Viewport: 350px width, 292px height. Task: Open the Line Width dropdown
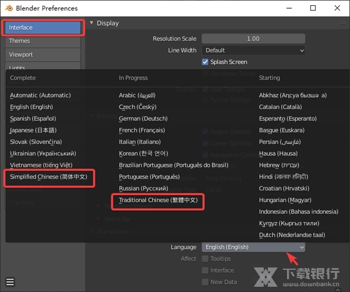[253, 50]
